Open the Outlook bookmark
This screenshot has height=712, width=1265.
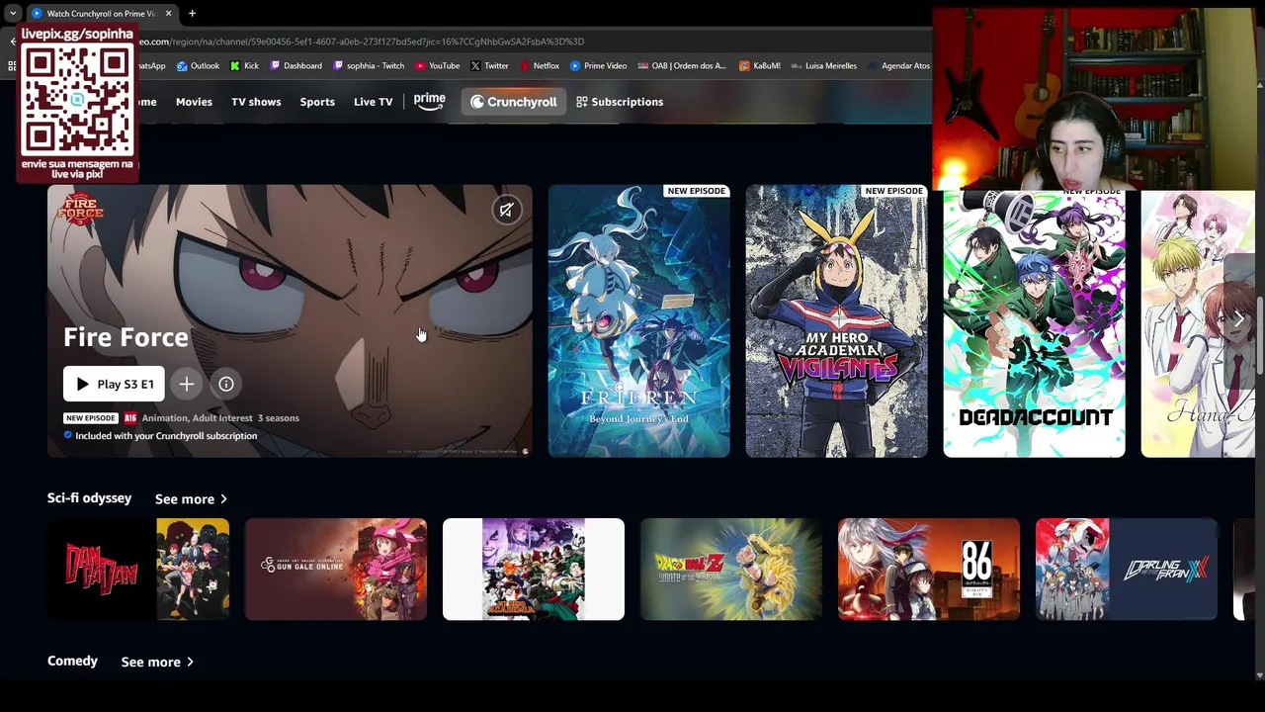[198, 66]
